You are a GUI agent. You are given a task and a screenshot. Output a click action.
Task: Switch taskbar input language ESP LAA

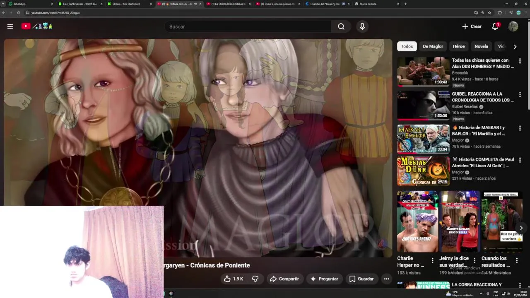(495, 293)
